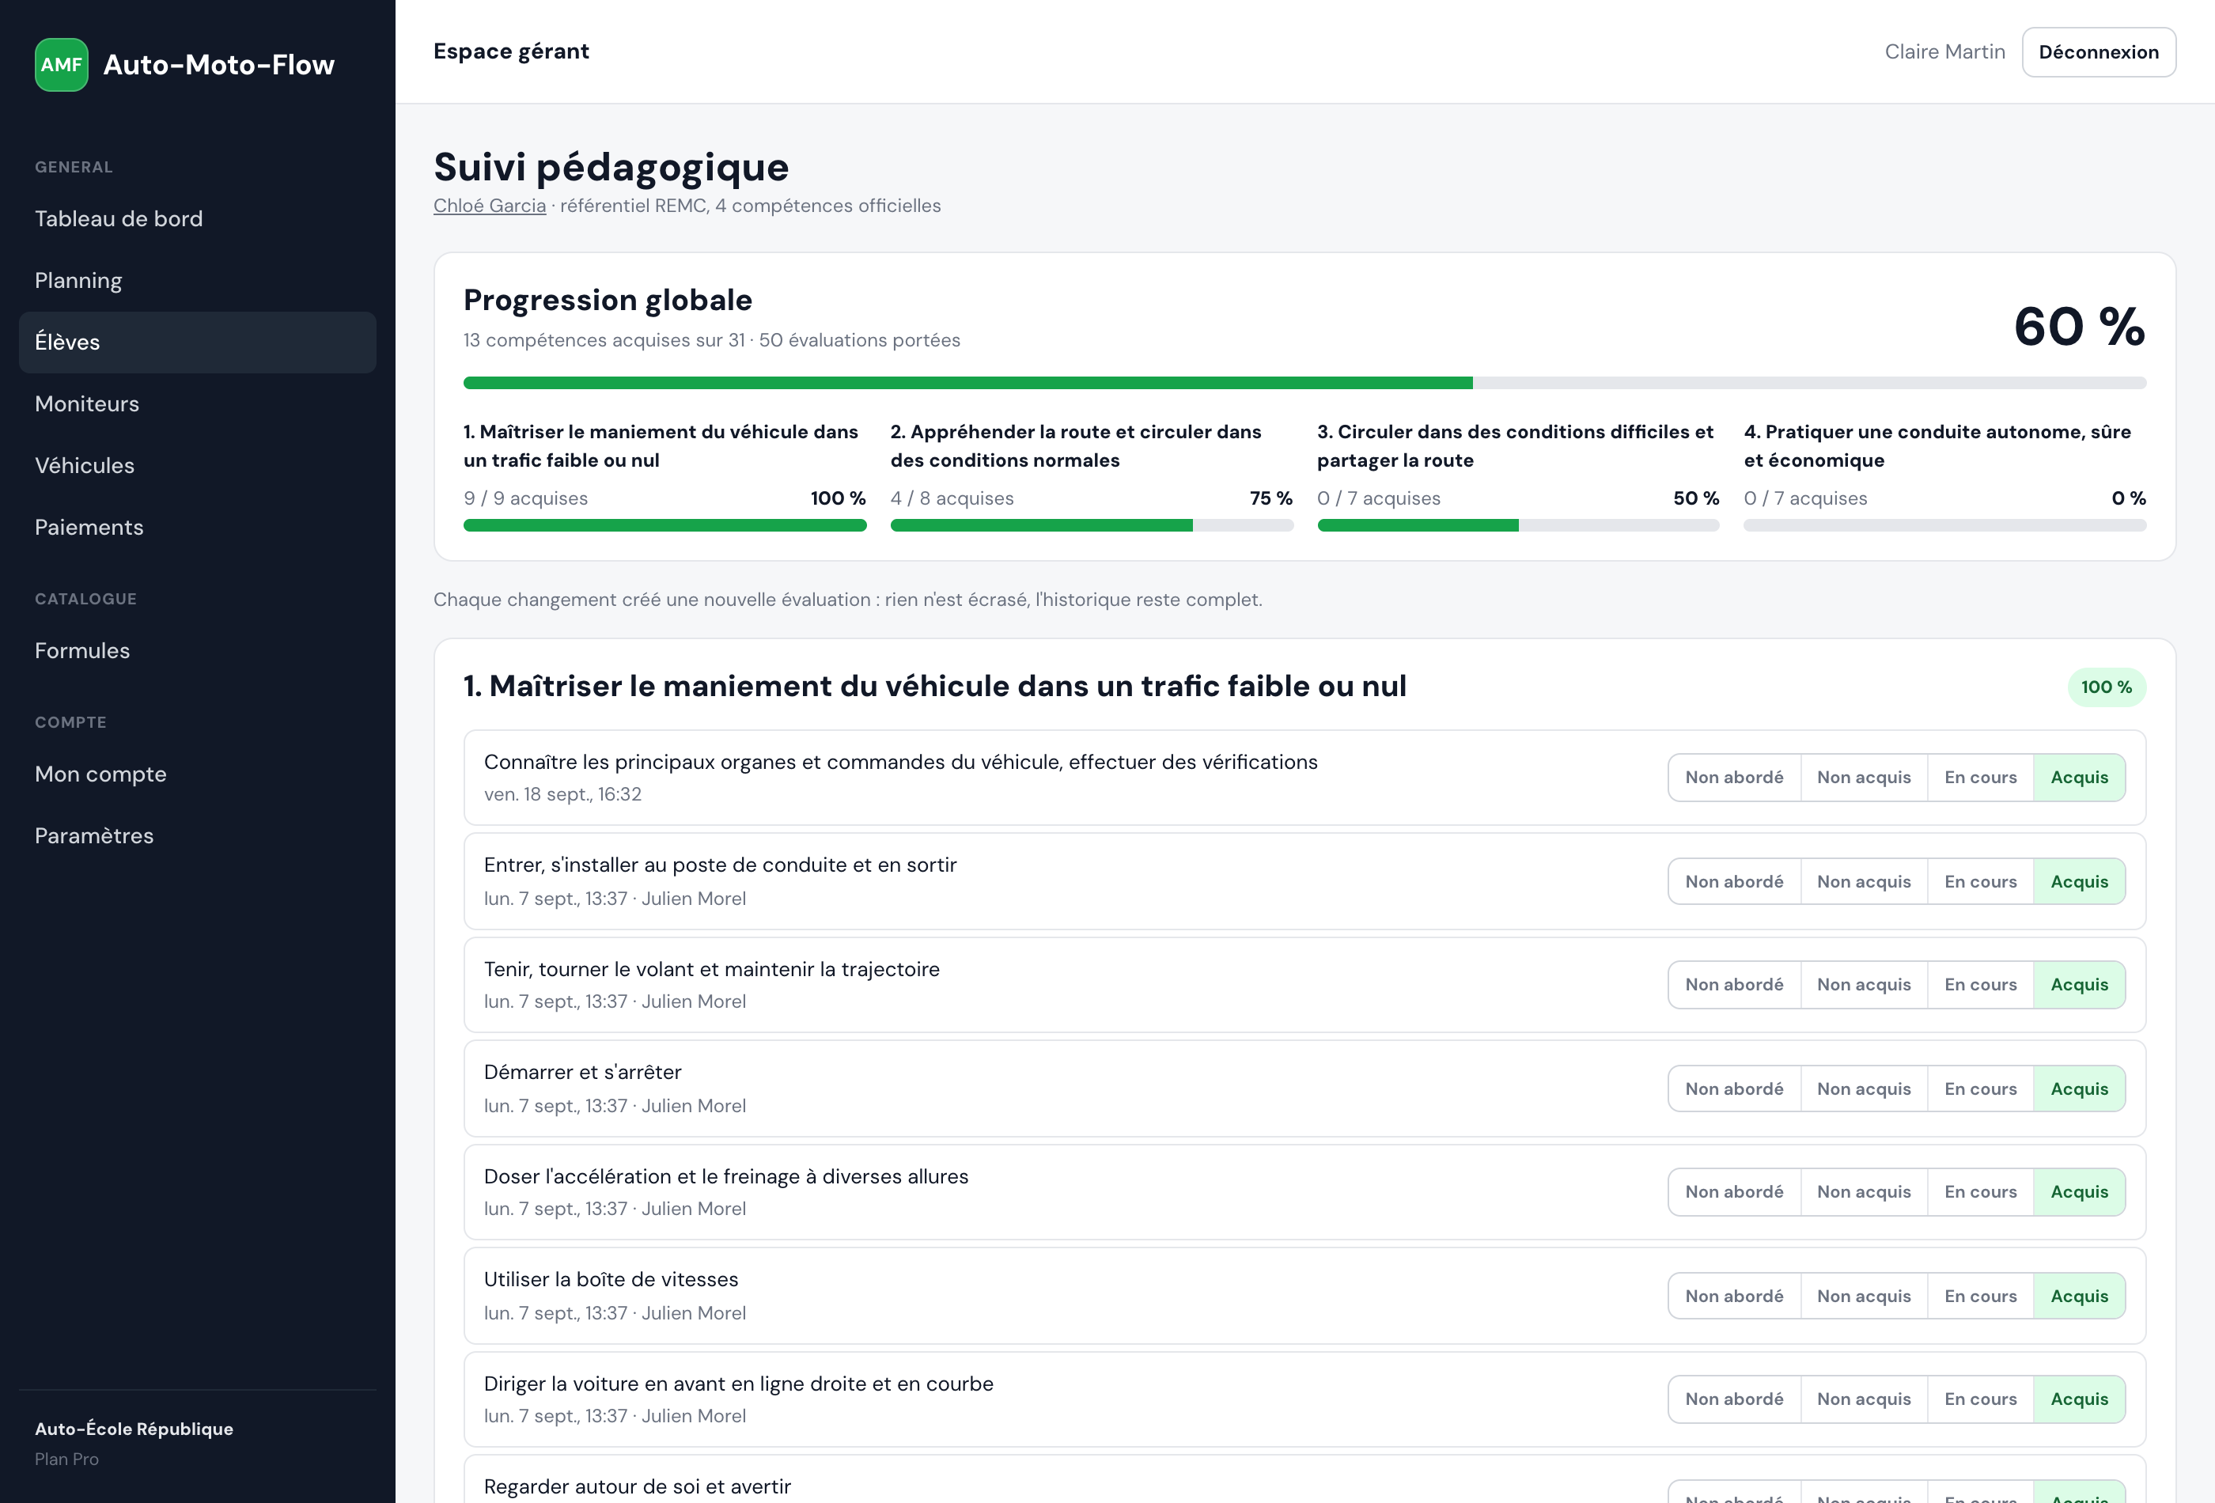Click the global 60 % progress bar
The height and width of the screenshot is (1503, 2215).
pos(1304,383)
